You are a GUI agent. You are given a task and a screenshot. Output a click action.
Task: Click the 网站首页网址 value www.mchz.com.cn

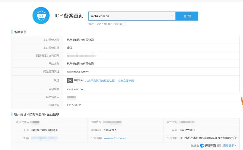78,72
